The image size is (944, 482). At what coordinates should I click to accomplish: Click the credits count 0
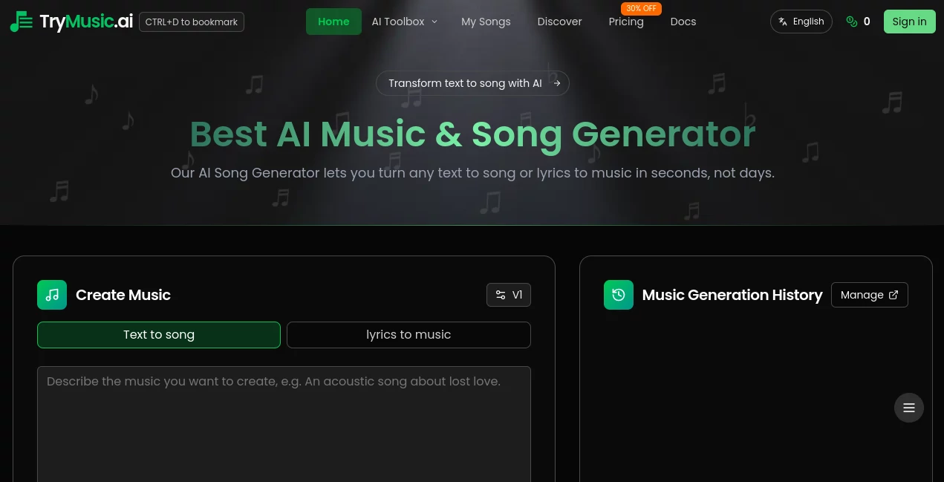pyautogui.click(x=867, y=22)
